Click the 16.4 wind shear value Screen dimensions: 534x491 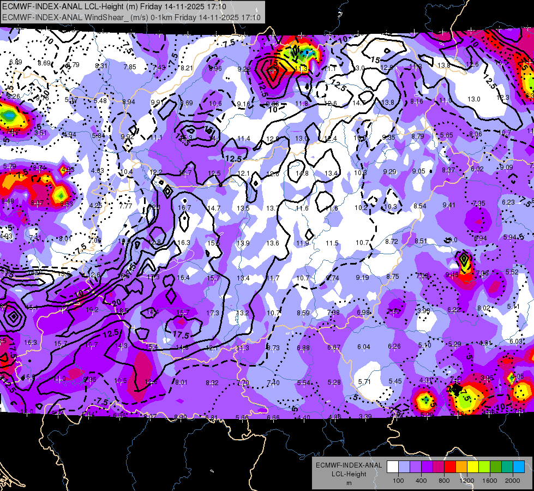click(x=183, y=277)
